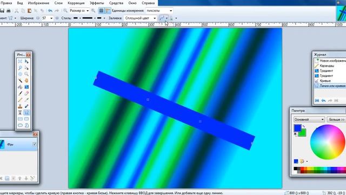The width and height of the screenshot is (346, 195).
Task: Open the Правка menu
Action: pos(6,3)
